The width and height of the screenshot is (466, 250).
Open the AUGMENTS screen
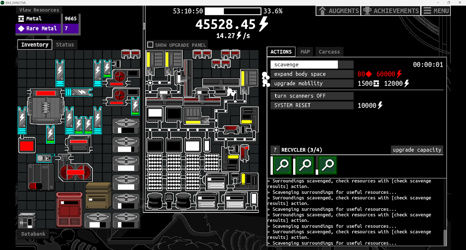338,11
